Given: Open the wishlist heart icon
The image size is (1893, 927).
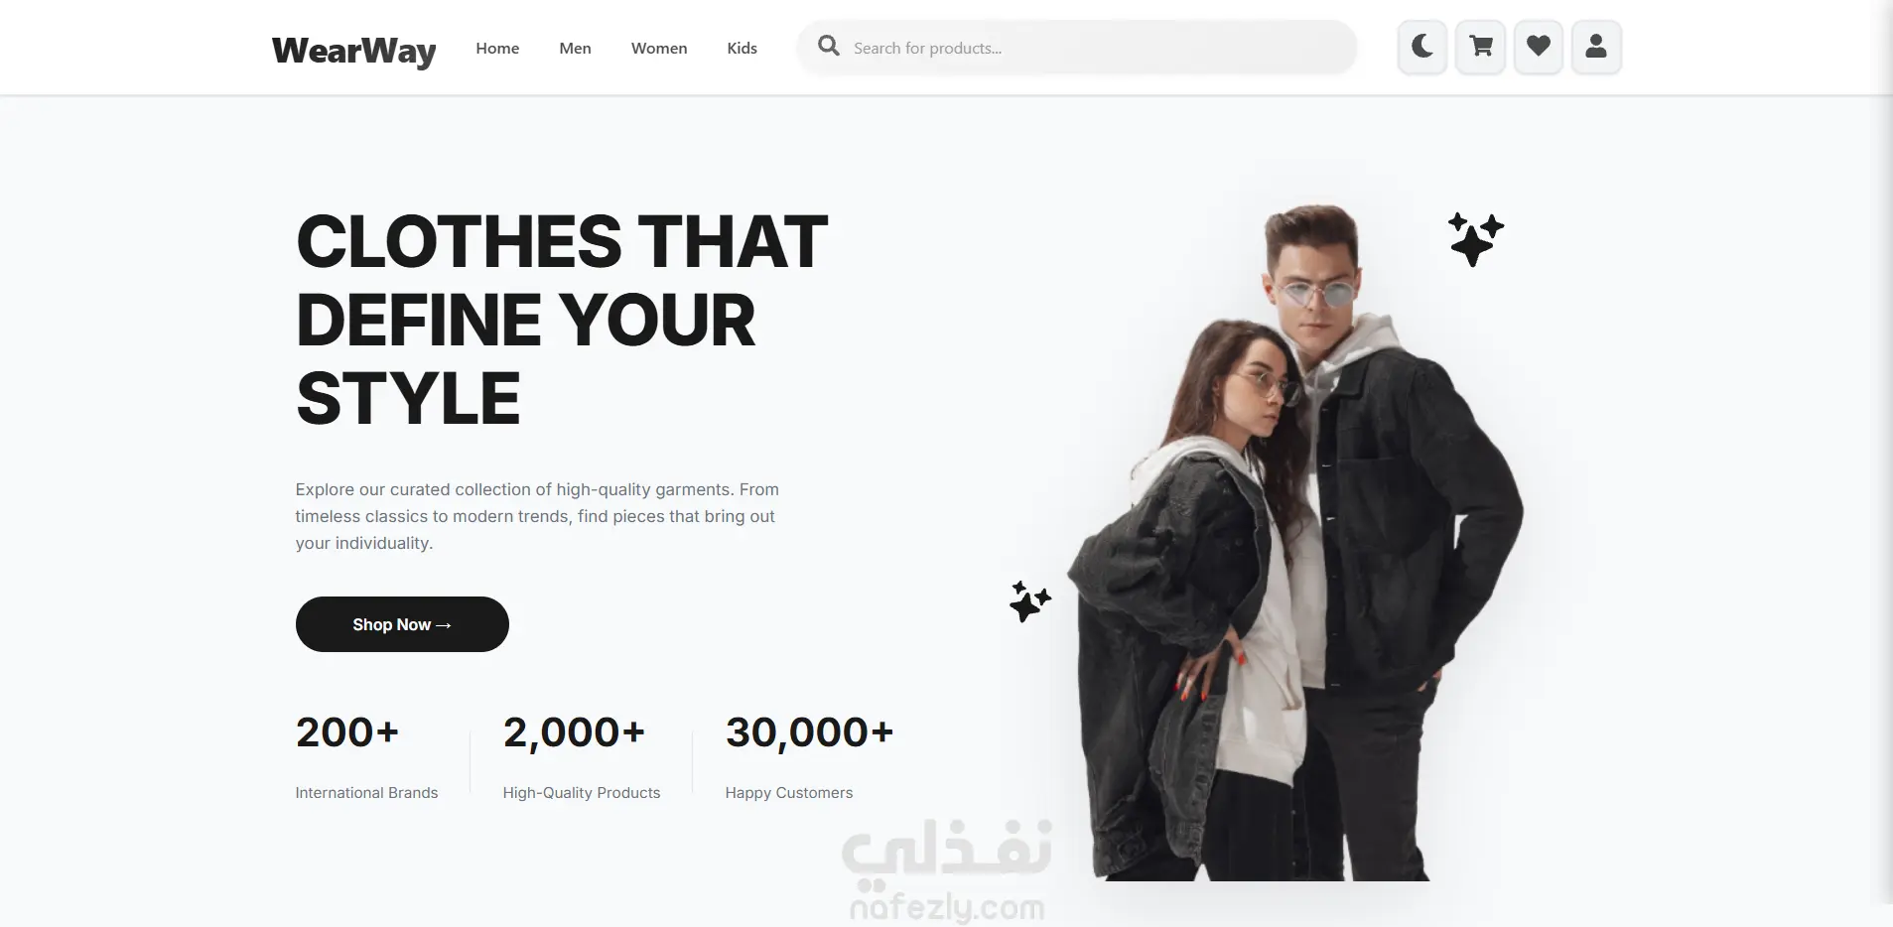Looking at the screenshot, I should tap(1538, 47).
